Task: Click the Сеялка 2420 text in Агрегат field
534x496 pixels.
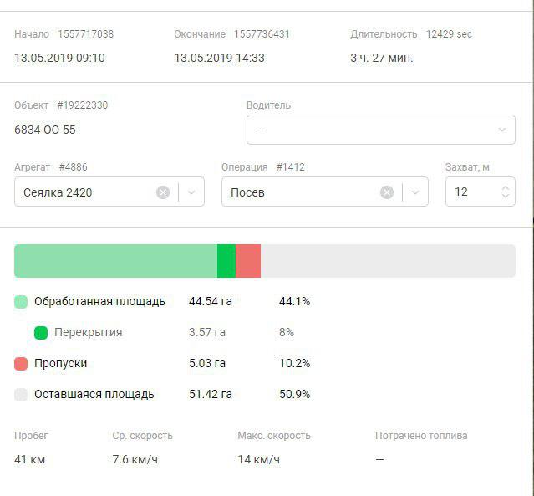Action: click(58, 192)
